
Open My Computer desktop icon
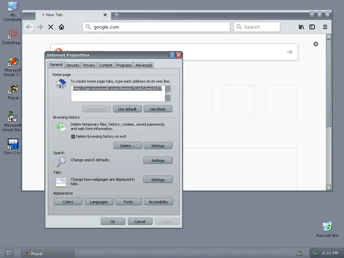(x=12, y=11)
